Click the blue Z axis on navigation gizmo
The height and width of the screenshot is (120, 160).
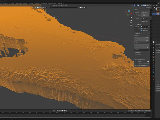click(129, 11)
